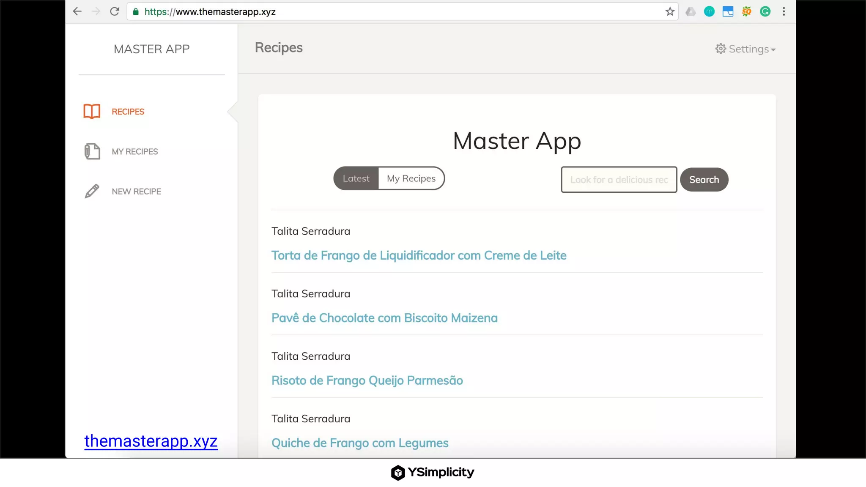Click author Talita Serradura above Torta de Frango

click(x=311, y=231)
